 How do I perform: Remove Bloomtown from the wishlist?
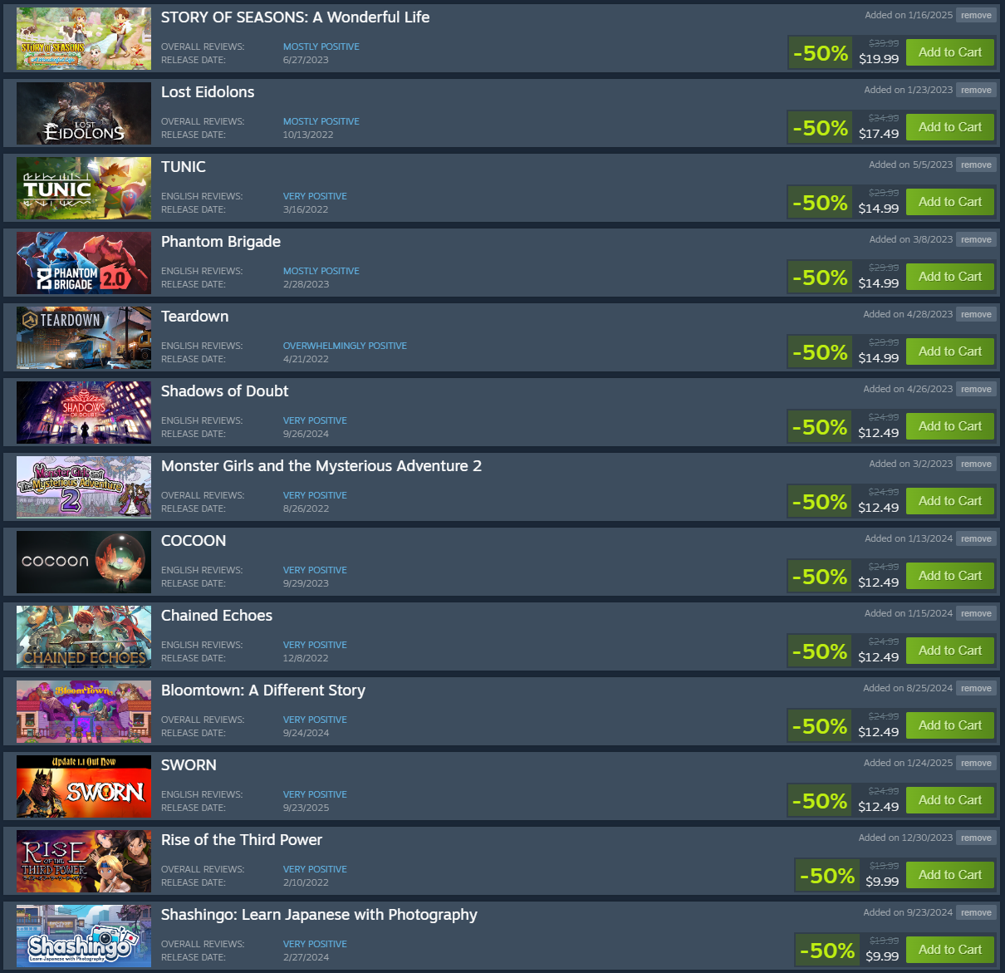[976, 688]
